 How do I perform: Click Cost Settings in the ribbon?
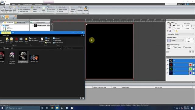click(x=36, y=7)
